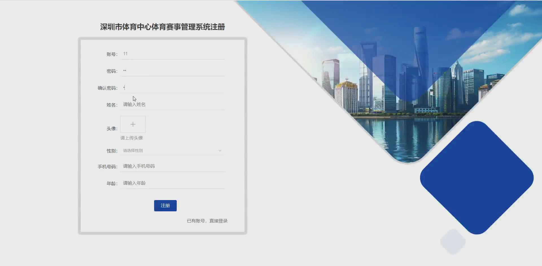542x266 pixels.
Task: Click the 年龄: label
Action: (112, 184)
